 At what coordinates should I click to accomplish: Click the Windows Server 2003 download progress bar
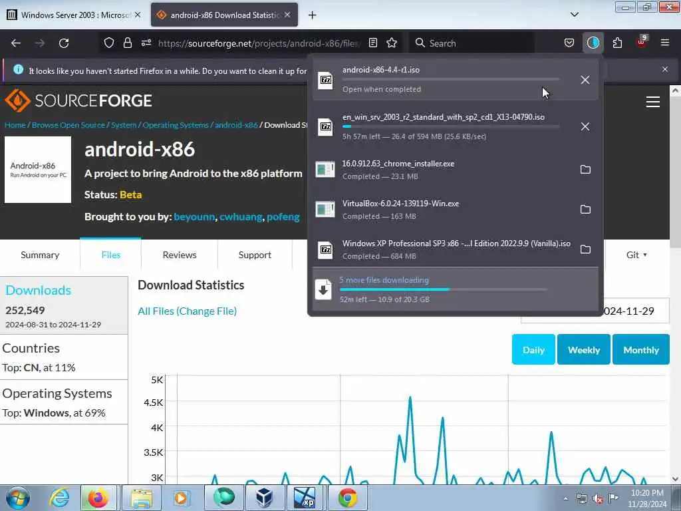coord(451,126)
